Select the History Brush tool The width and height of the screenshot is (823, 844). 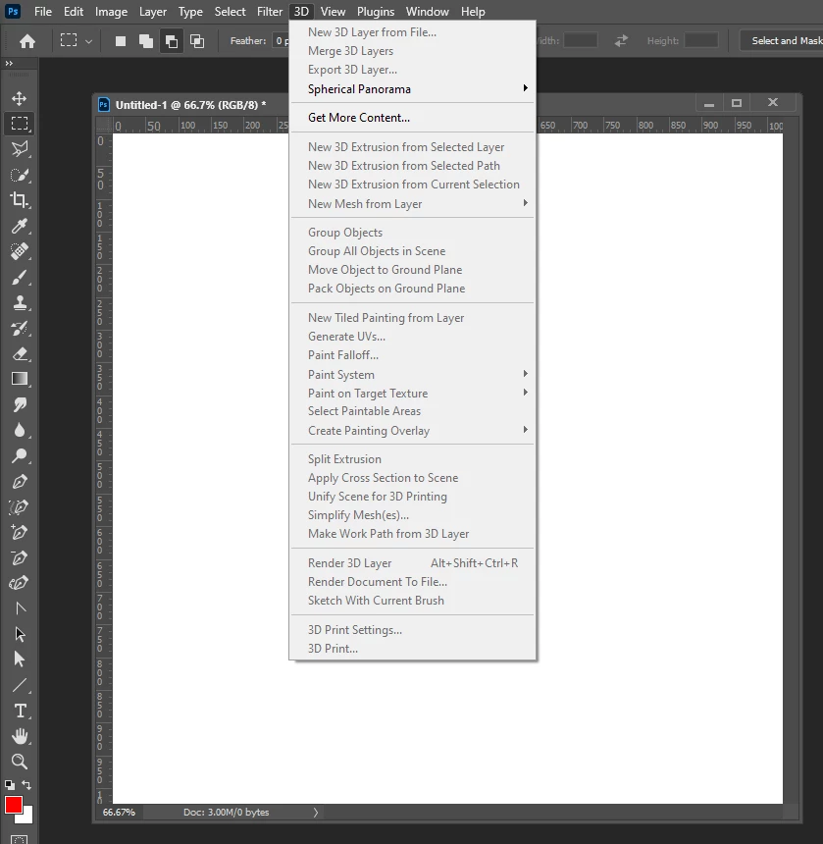click(x=20, y=328)
